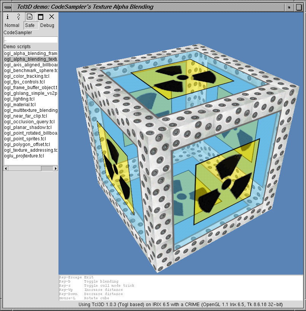Select ogl_near_far_clip.tcl script
This screenshot has height=311, width=306.
[x=31, y=116]
